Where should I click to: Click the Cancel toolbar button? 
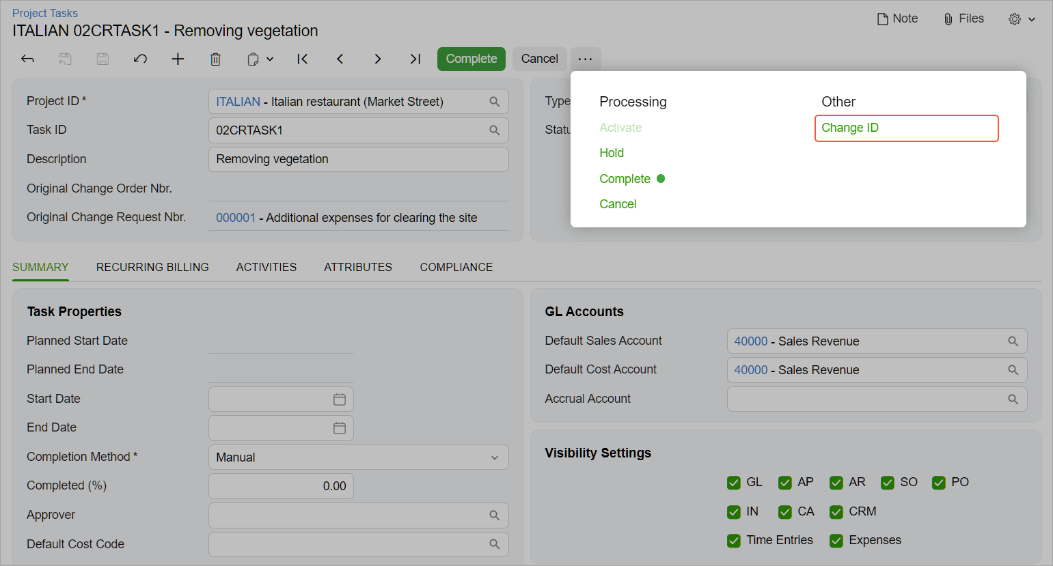[x=540, y=59]
